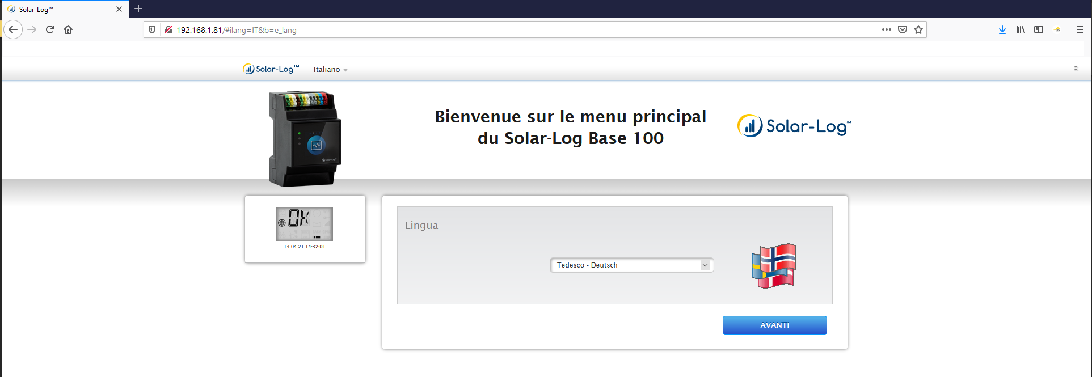1092x377 pixels.
Task: Collapse the header with double-chevron icon
Action: pyautogui.click(x=1076, y=68)
